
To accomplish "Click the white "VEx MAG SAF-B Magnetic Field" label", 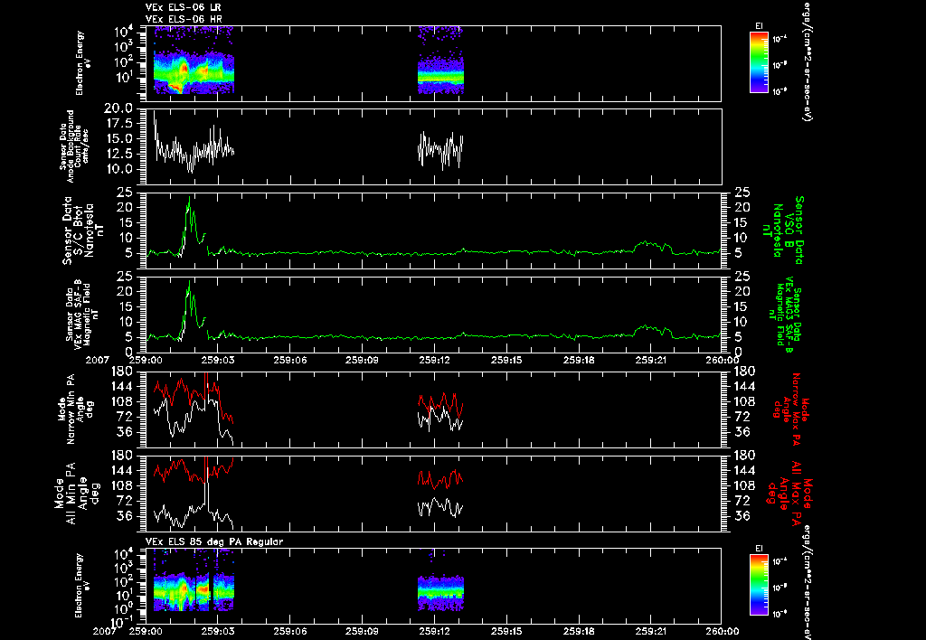I will click(81, 314).
